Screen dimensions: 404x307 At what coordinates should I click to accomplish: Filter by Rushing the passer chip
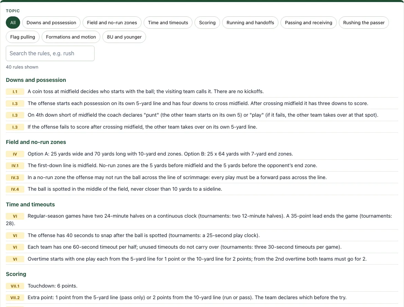(x=364, y=23)
